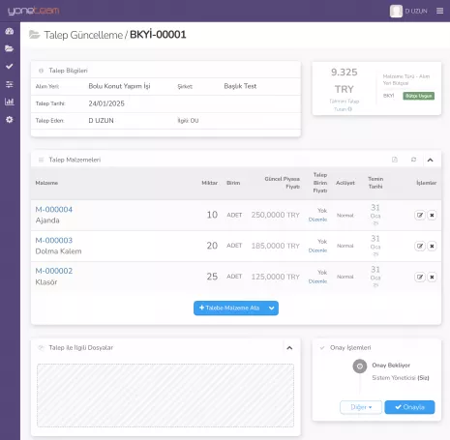Collapse the Talep ile İlgili Dosyalar panel
This screenshot has width=450, height=440.
click(x=289, y=348)
